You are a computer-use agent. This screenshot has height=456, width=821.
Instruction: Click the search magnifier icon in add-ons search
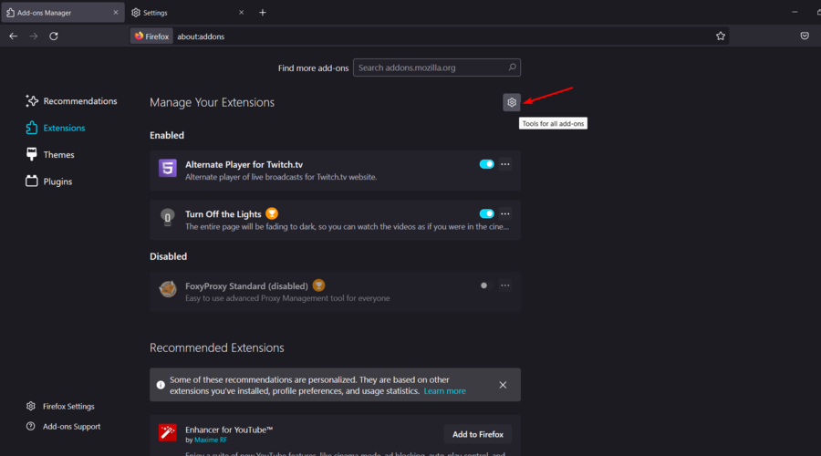click(512, 67)
